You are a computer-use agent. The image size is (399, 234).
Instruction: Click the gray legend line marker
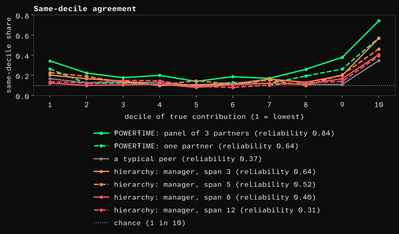click(x=101, y=159)
